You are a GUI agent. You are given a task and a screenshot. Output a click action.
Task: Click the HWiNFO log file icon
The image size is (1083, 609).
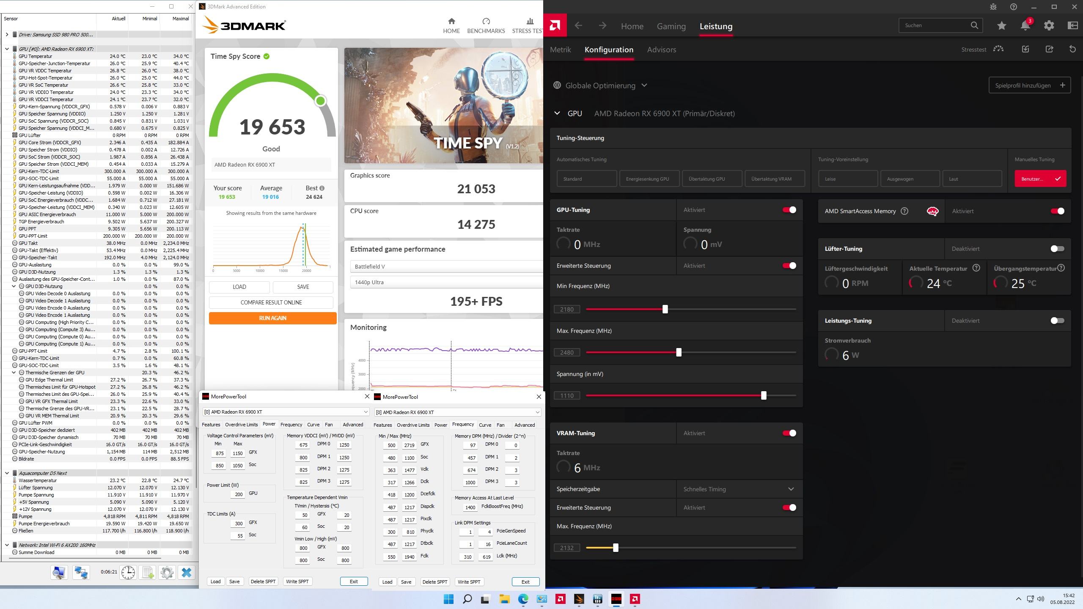(x=148, y=573)
